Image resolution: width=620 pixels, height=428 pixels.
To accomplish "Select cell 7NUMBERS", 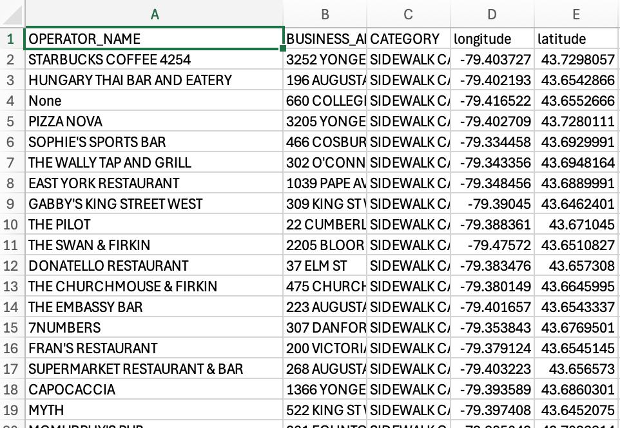I will [x=154, y=327].
